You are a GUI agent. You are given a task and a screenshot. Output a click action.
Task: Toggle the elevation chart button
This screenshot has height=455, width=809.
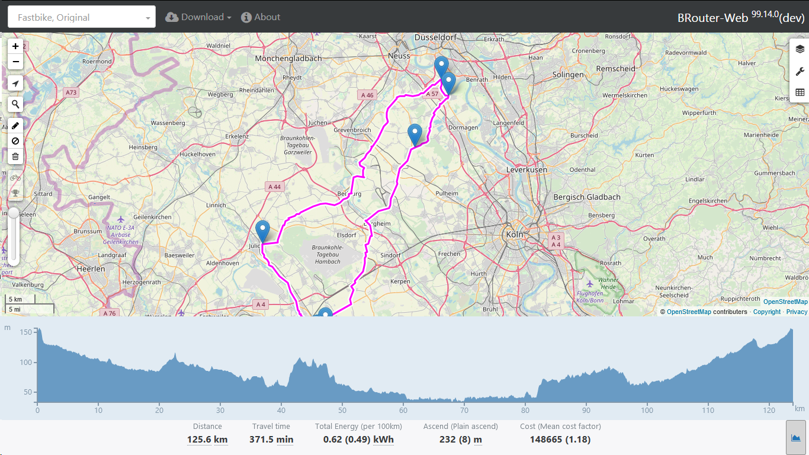point(796,438)
